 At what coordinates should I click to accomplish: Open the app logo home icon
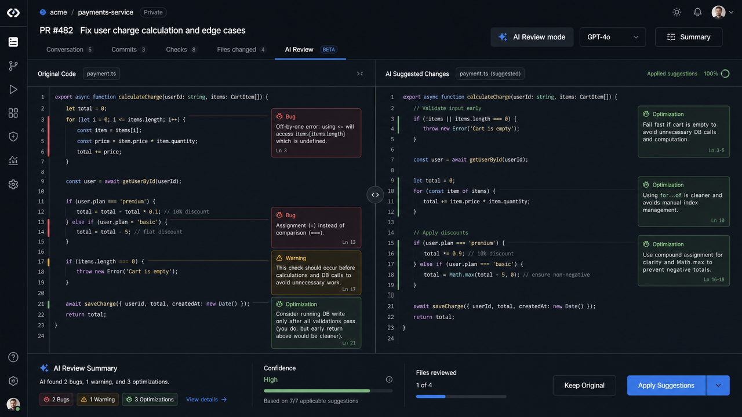pyautogui.click(x=13, y=13)
